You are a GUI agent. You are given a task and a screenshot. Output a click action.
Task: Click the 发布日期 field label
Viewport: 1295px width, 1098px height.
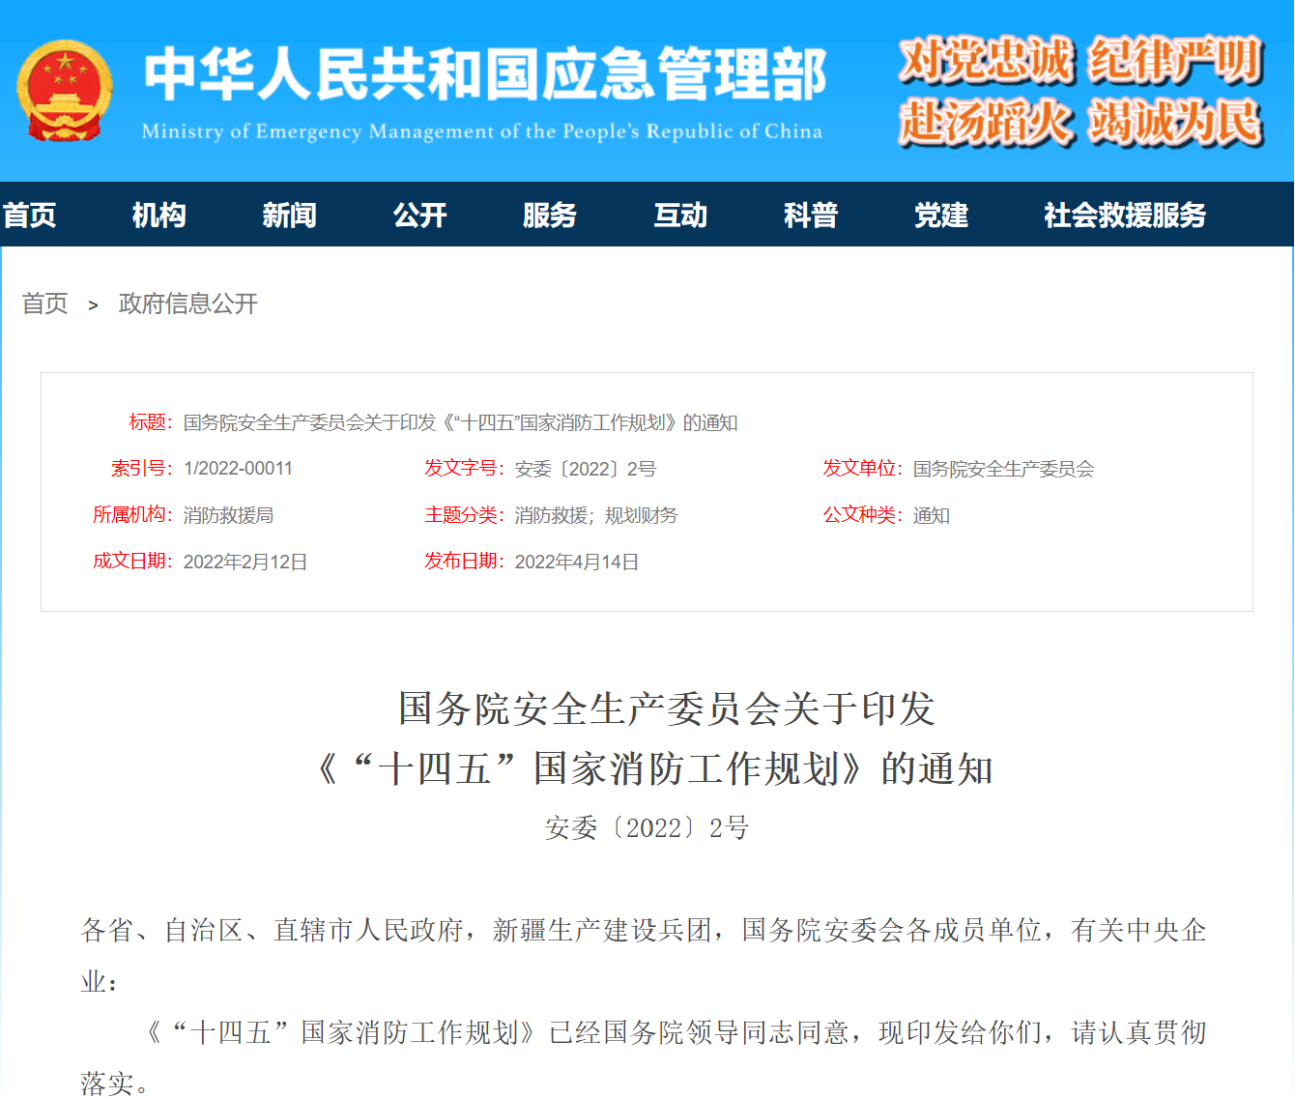click(464, 562)
